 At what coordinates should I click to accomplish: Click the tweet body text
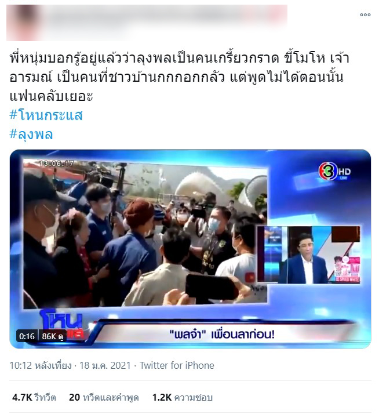click(x=180, y=77)
